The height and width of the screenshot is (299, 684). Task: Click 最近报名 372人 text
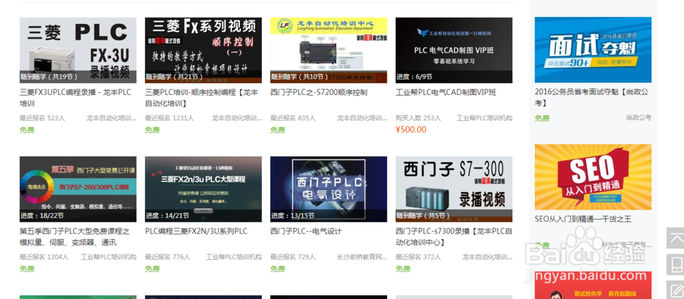[x=419, y=257]
